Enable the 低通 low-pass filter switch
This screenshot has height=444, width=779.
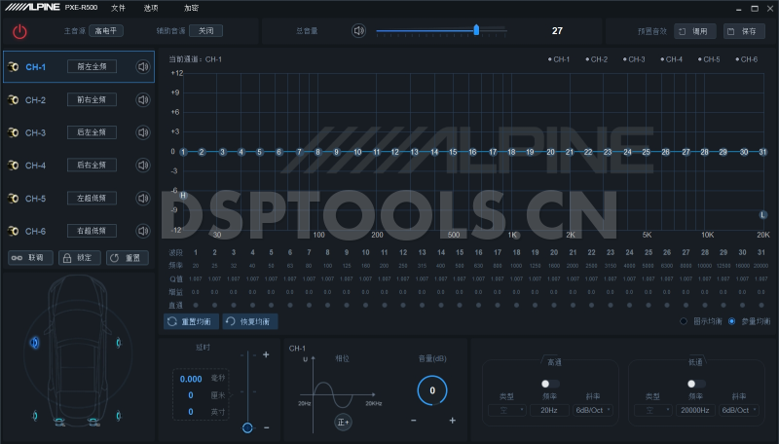pos(696,384)
